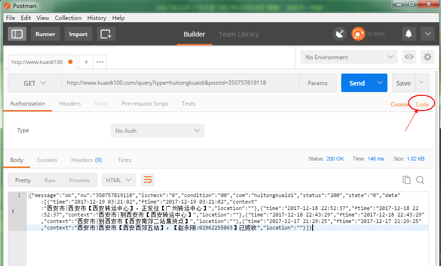Change HTML response format dropdown
The image size is (441, 266).
click(119, 180)
